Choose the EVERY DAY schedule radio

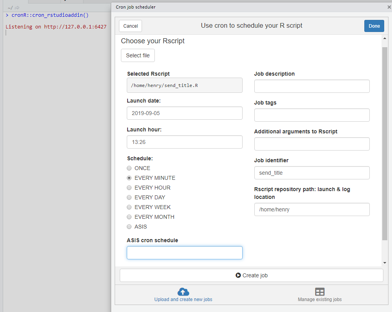coord(129,197)
